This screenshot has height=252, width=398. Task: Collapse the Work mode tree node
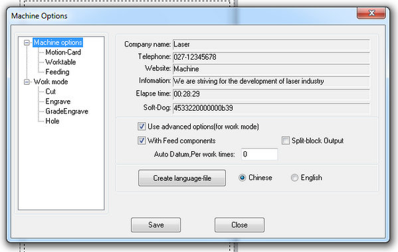tap(27, 82)
